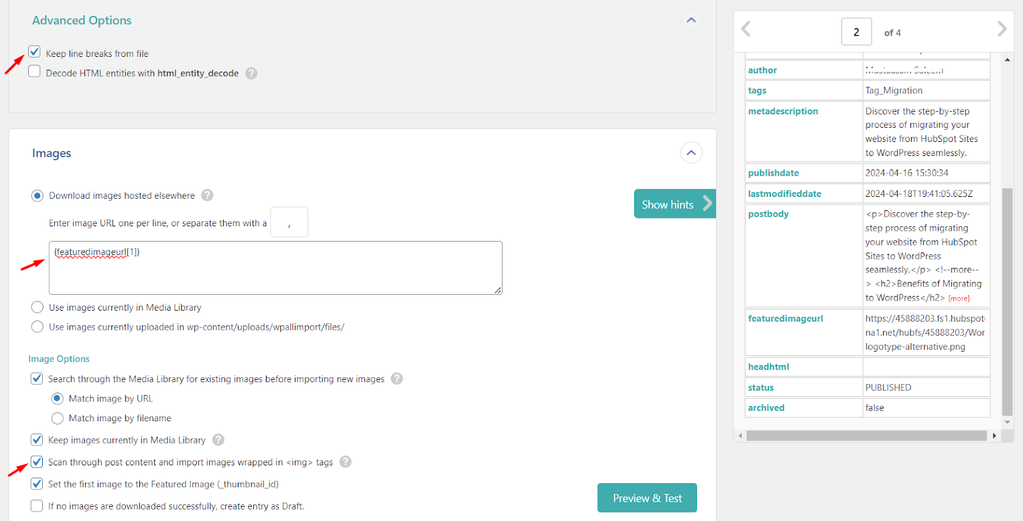The height and width of the screenshot is (521, 1023).
Task: Click the Preview & Test button
Action: point(646,498)
